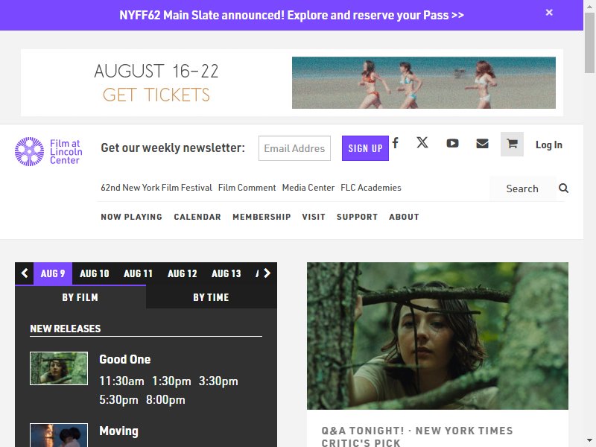This screenshot has width=596, height=447.
Task: Open the Facebook page icon
Action: point(396,143)
